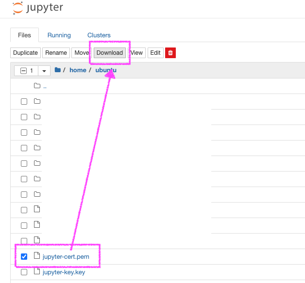Click the root folder icon in breadcrumb
The image size is (305, 283).
[x=58, y=70]
